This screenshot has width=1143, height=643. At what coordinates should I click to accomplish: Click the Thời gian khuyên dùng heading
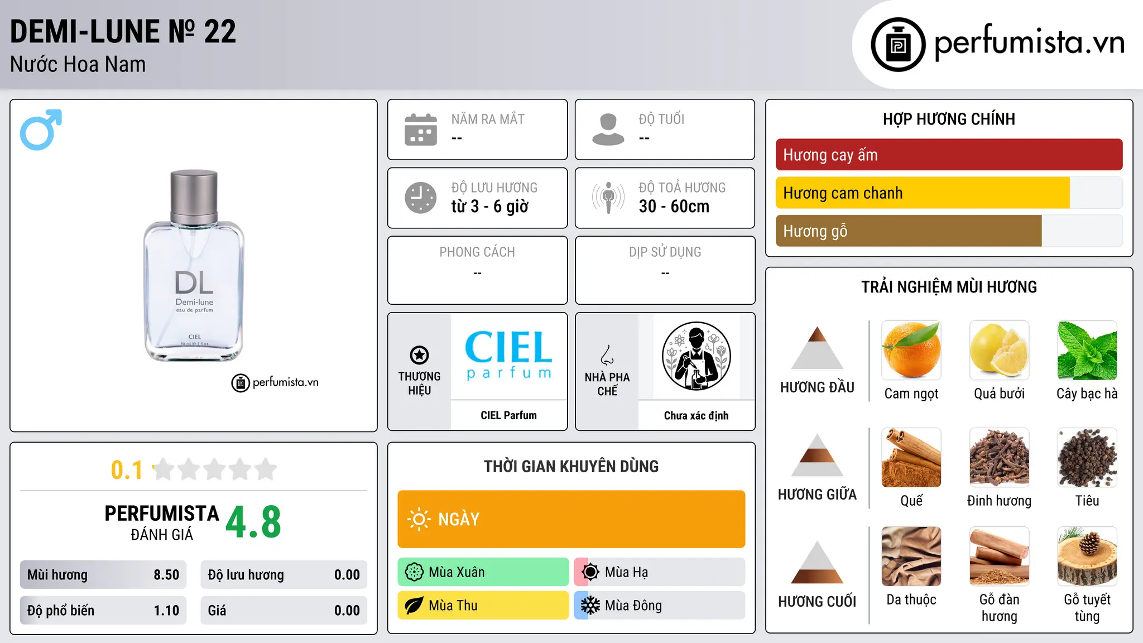click(571, 466)
